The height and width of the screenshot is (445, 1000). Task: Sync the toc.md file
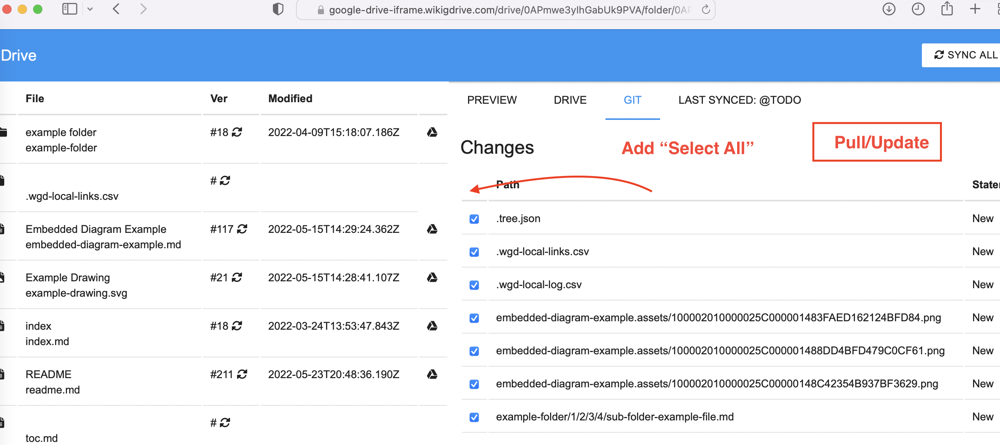pos(224,422)
